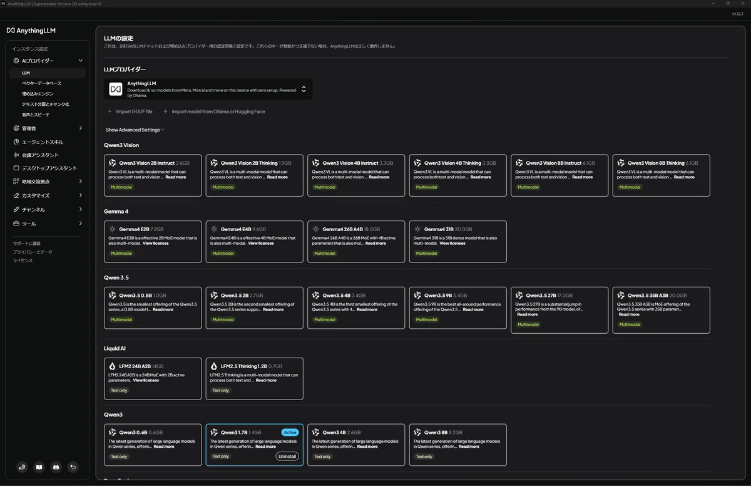Viewport: 751px width, 486px height.
Task: Open ベクターデータベース settings
Action: (41, 83)
